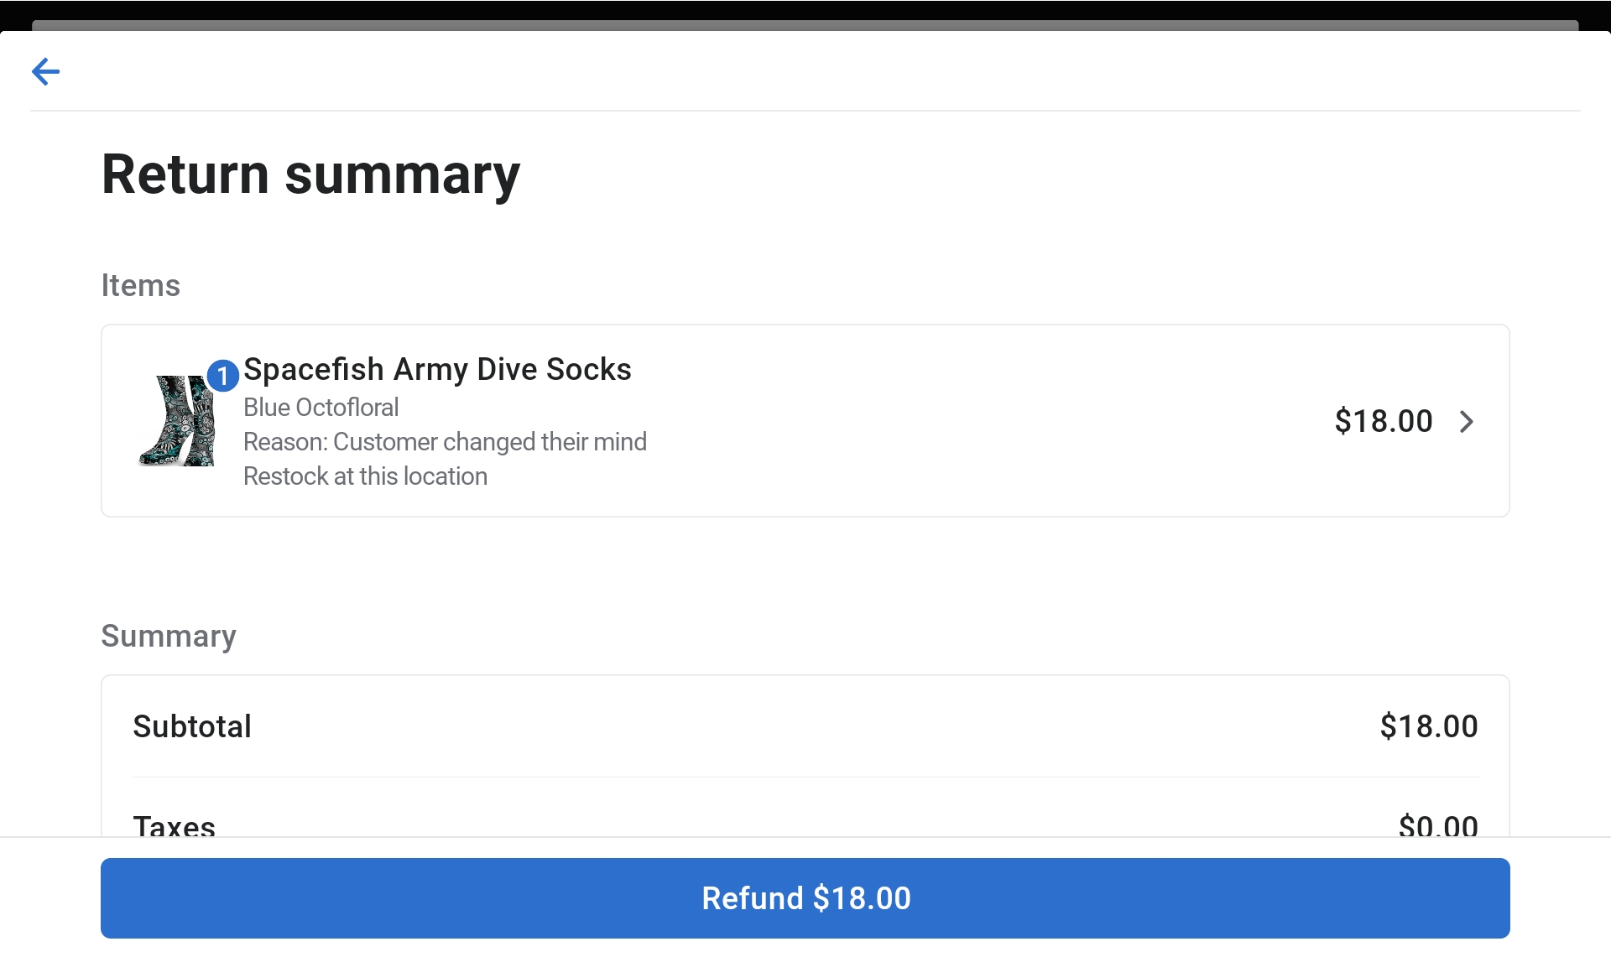Click the $18.00 subtotal amount
This screenshot has height=957, width=1611.
point(1428,726)
